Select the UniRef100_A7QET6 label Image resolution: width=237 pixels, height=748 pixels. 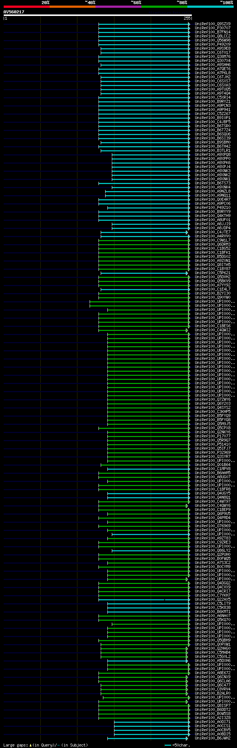pyautogui.click(x=213, y=69)
